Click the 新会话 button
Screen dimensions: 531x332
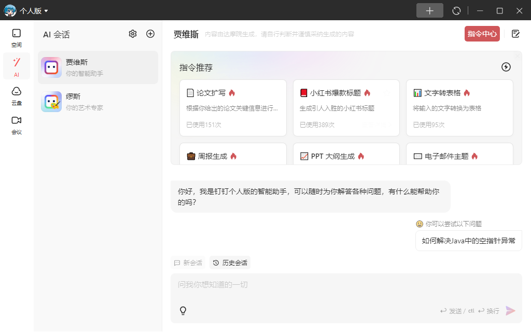click(188, 262)
